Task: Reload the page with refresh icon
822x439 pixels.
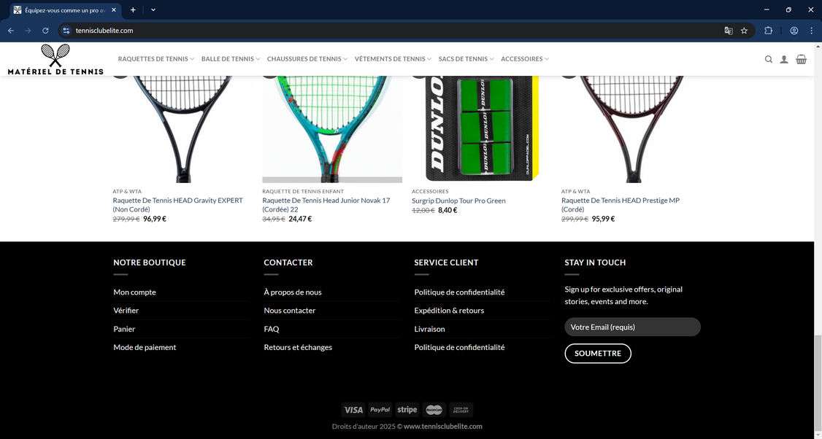Action: 45,31
